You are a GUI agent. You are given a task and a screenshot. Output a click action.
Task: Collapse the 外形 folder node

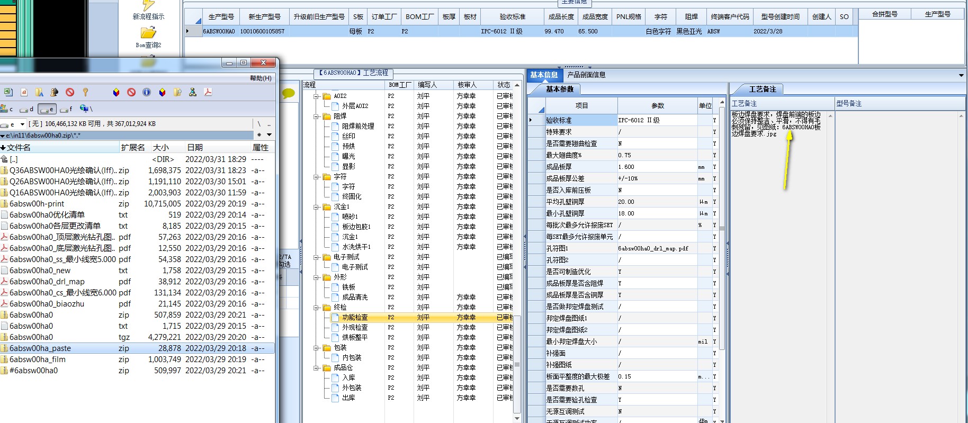tap(316, 277)
